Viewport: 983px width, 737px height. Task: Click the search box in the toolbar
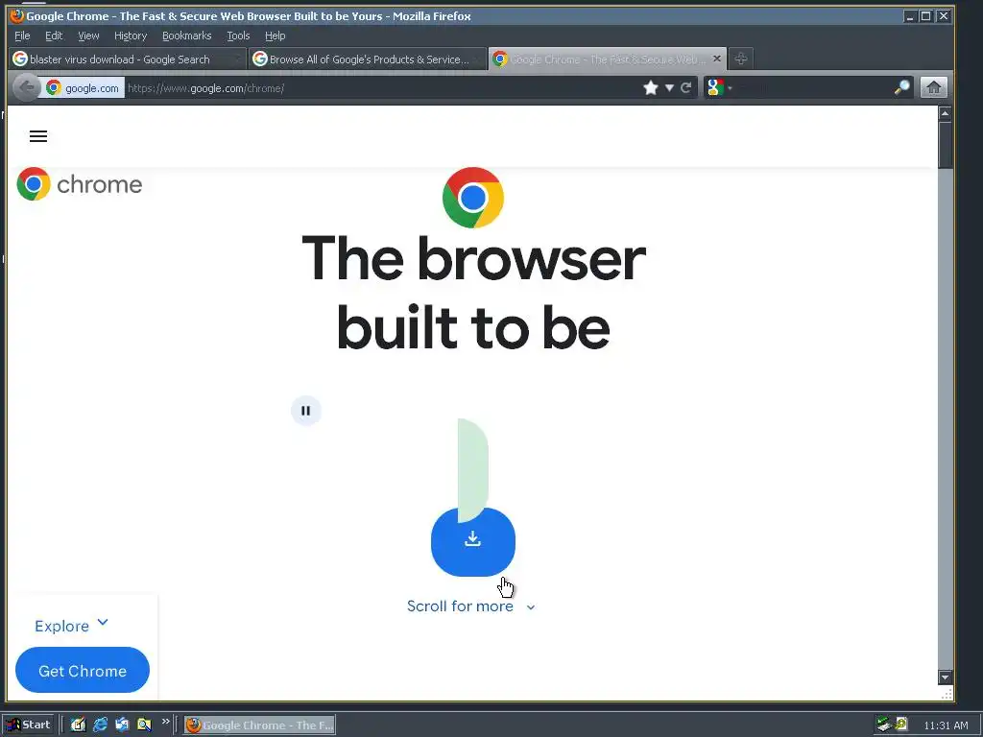coord(814,87)
